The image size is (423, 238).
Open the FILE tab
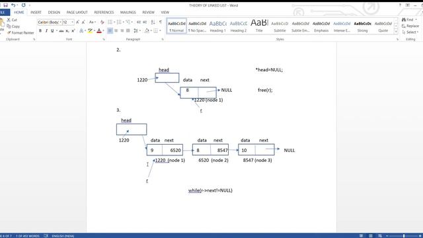4,13
